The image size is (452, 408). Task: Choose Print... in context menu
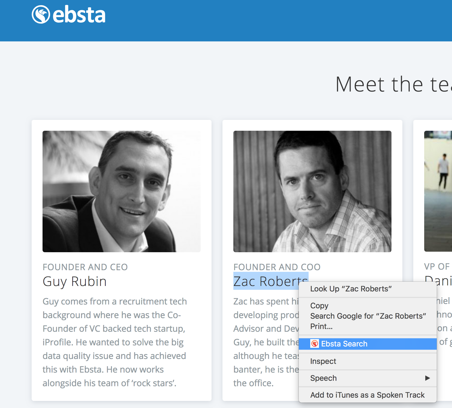click(x=321, y=326)
